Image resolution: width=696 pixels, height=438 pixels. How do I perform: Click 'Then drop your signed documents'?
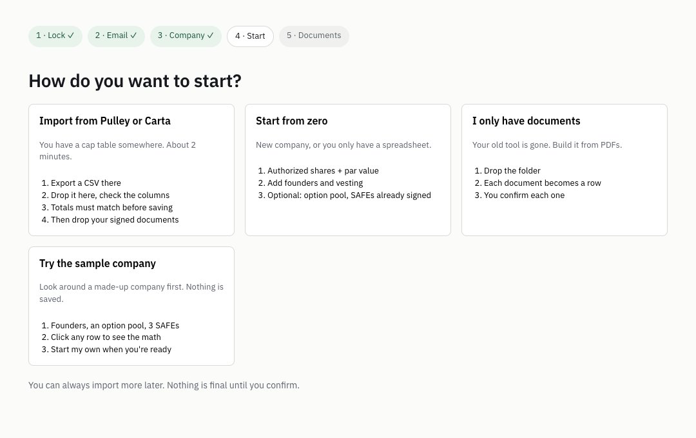coord(115,220)
